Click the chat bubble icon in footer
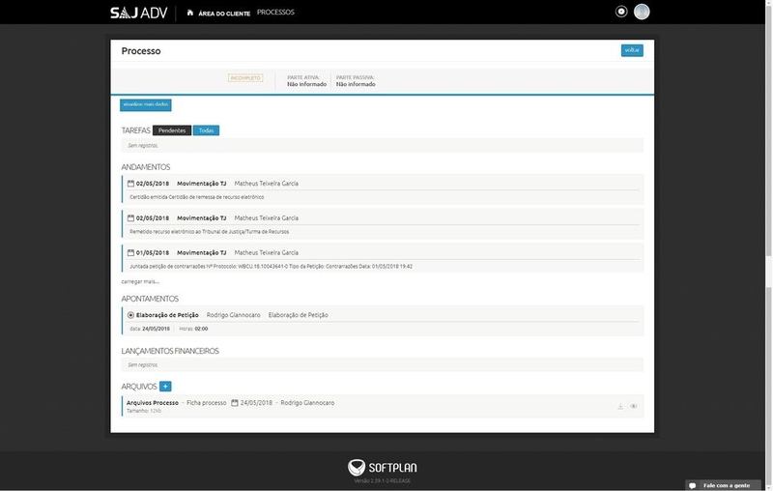This screenshot has width=773, height=491. click(693, 485)
